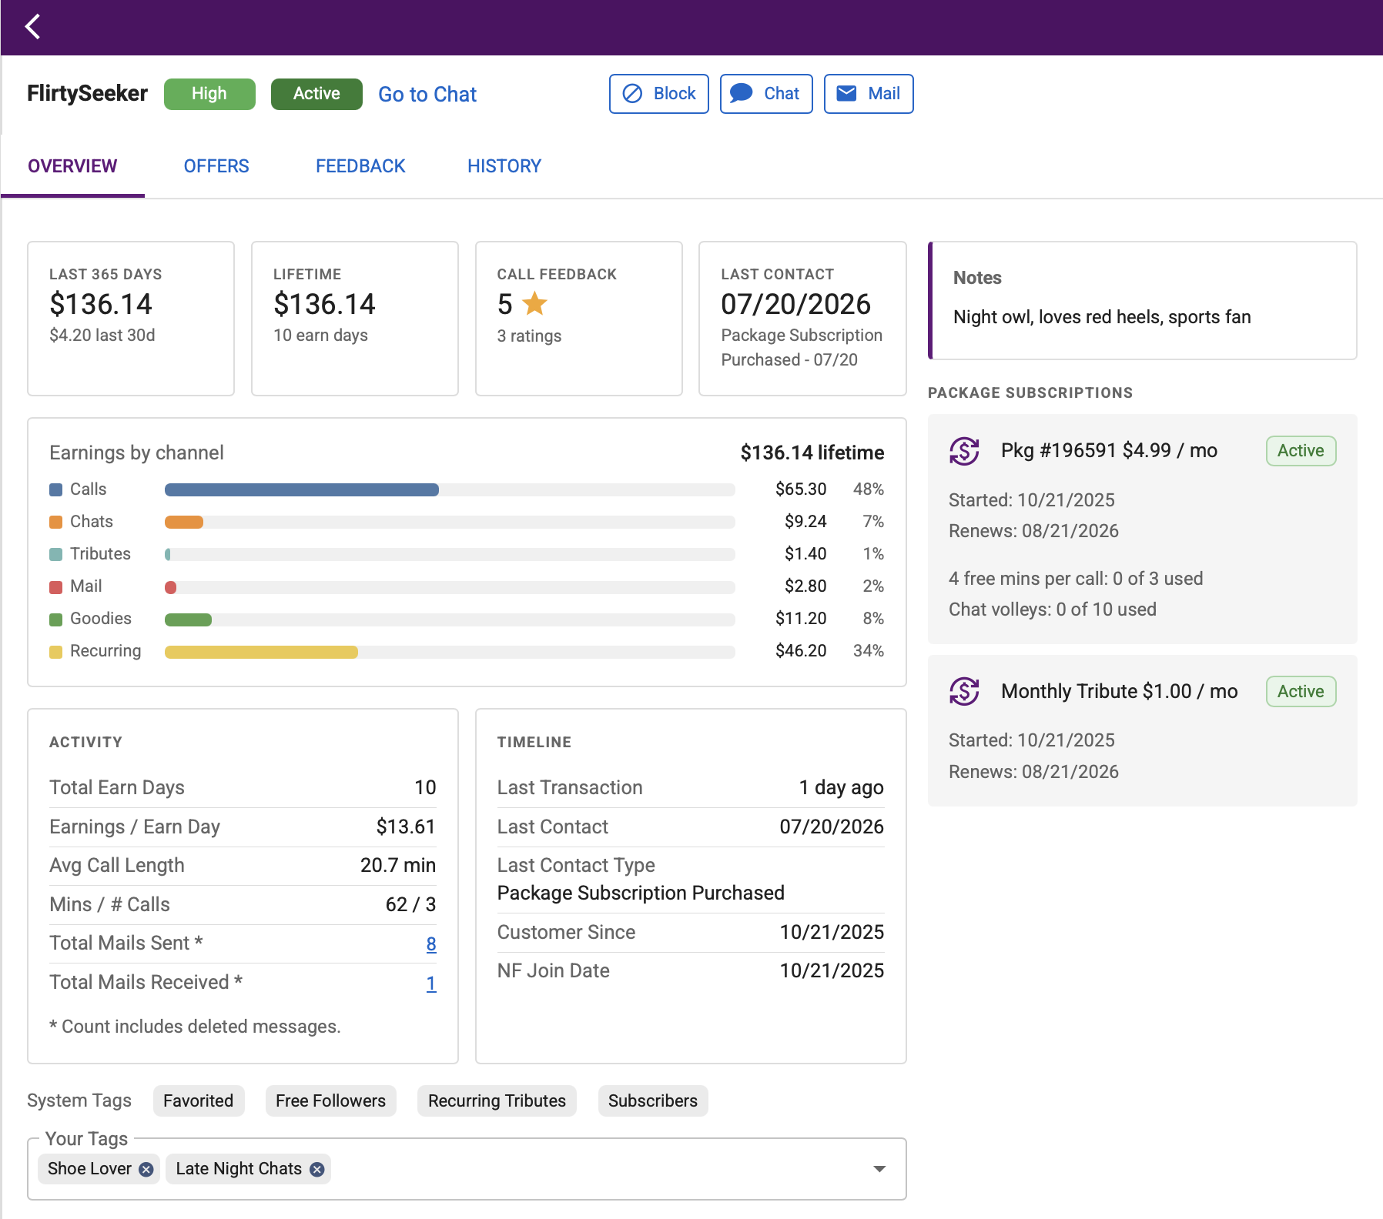Click inside the Your Tags input field
Screen dimensions: 1383x1219
[x=467, y=1169]
